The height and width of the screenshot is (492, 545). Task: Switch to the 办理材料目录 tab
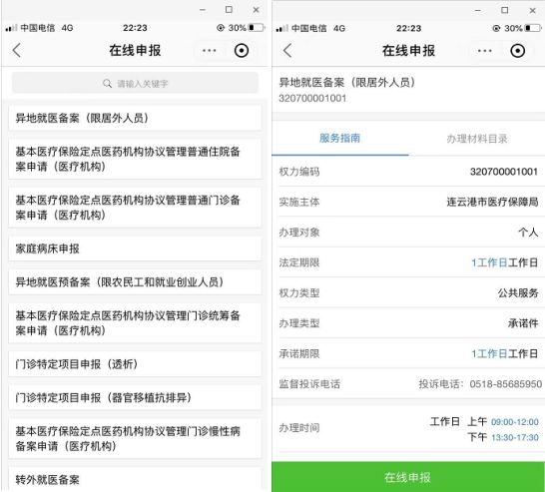tap(476, 139)
